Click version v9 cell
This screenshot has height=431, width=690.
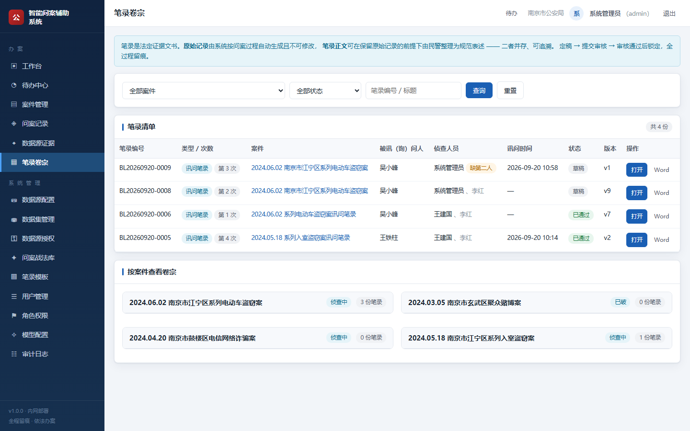(607, 191)
